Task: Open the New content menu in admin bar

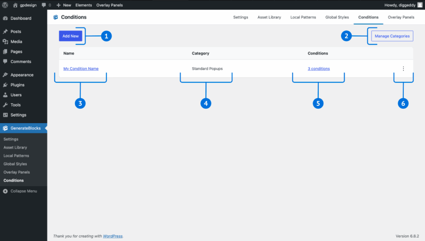Action: pyautogui.click(x=64, y=5)
